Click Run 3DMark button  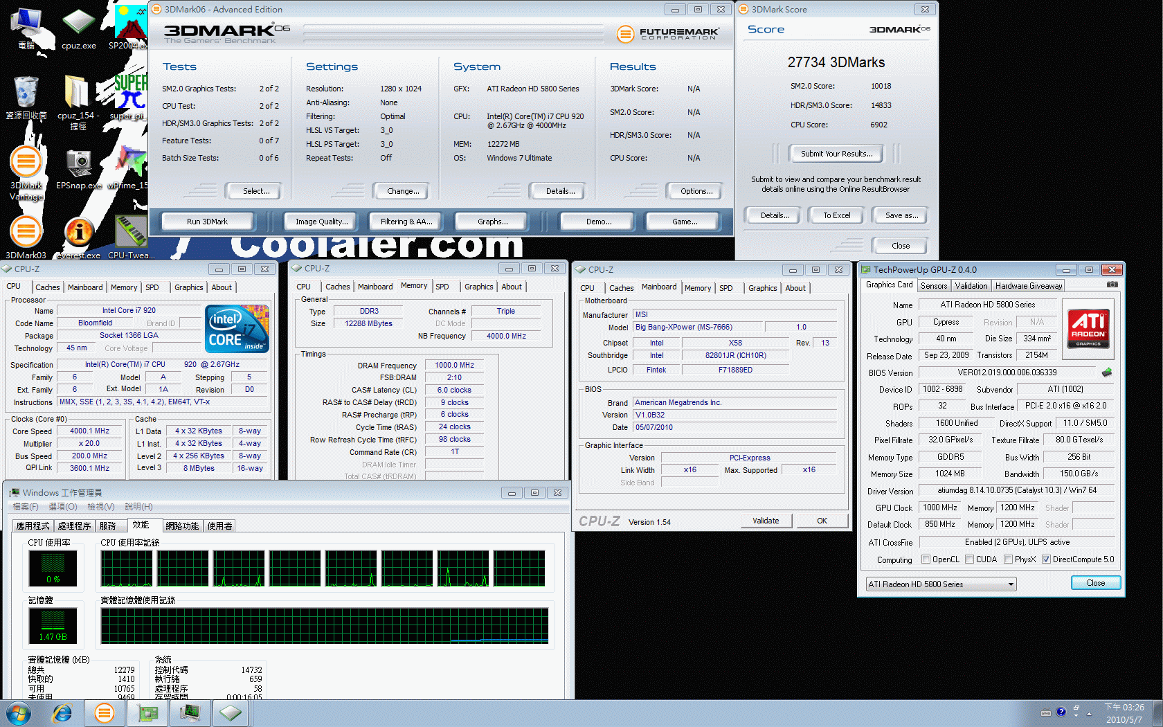207,222
